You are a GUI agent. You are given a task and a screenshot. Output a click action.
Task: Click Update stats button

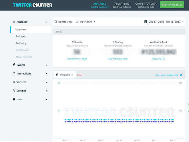click(63, 22)
